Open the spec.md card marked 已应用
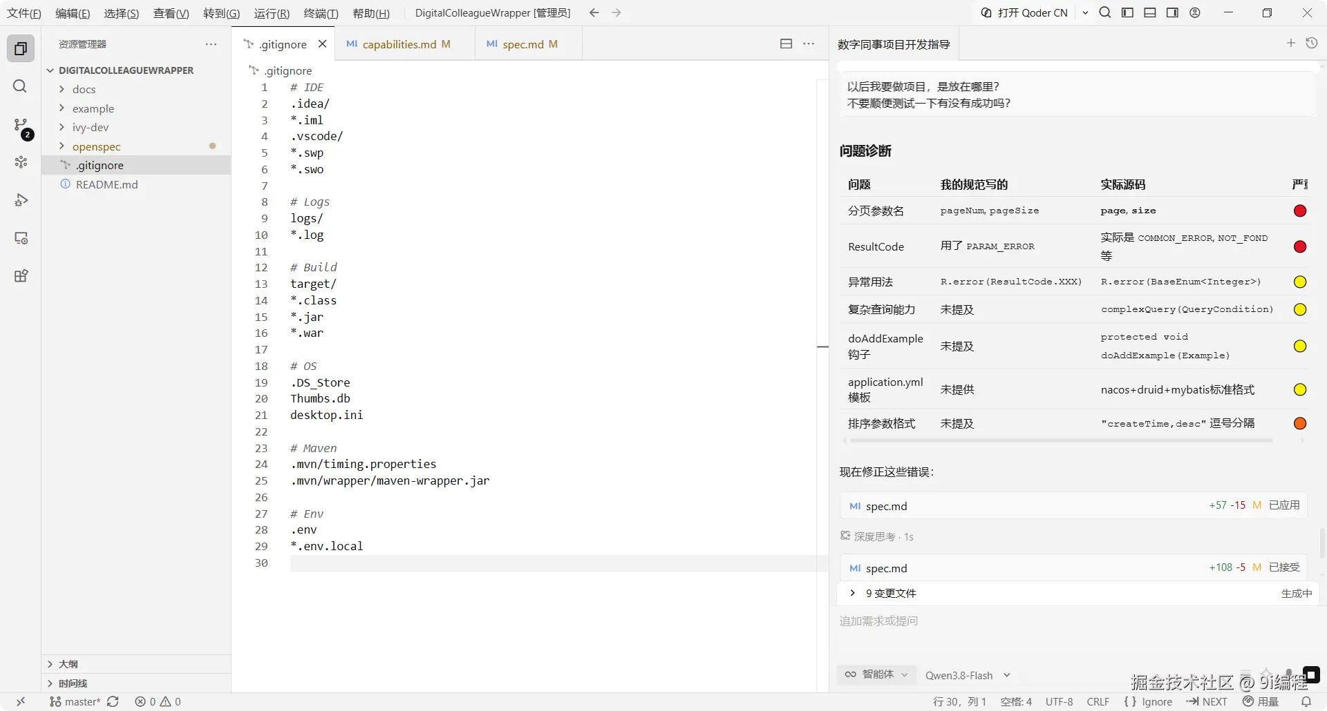This screenshot has width=1327, height=711. click(x=1074, y=505)
